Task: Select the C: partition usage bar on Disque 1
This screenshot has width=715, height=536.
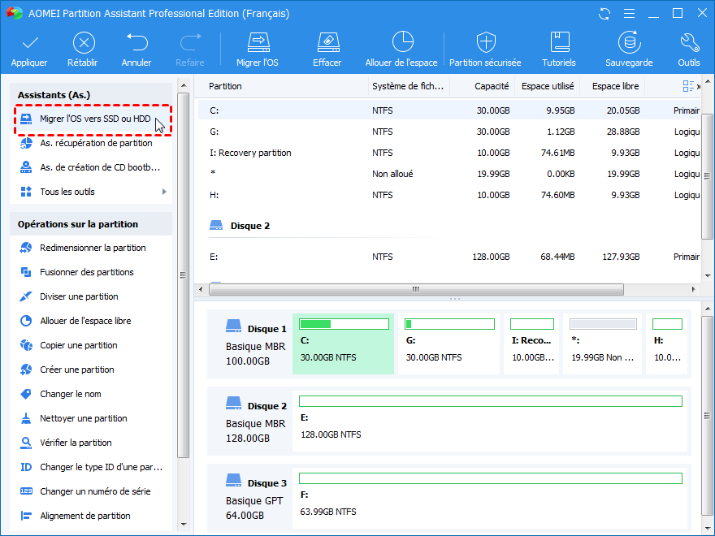Action: [343, 324]
